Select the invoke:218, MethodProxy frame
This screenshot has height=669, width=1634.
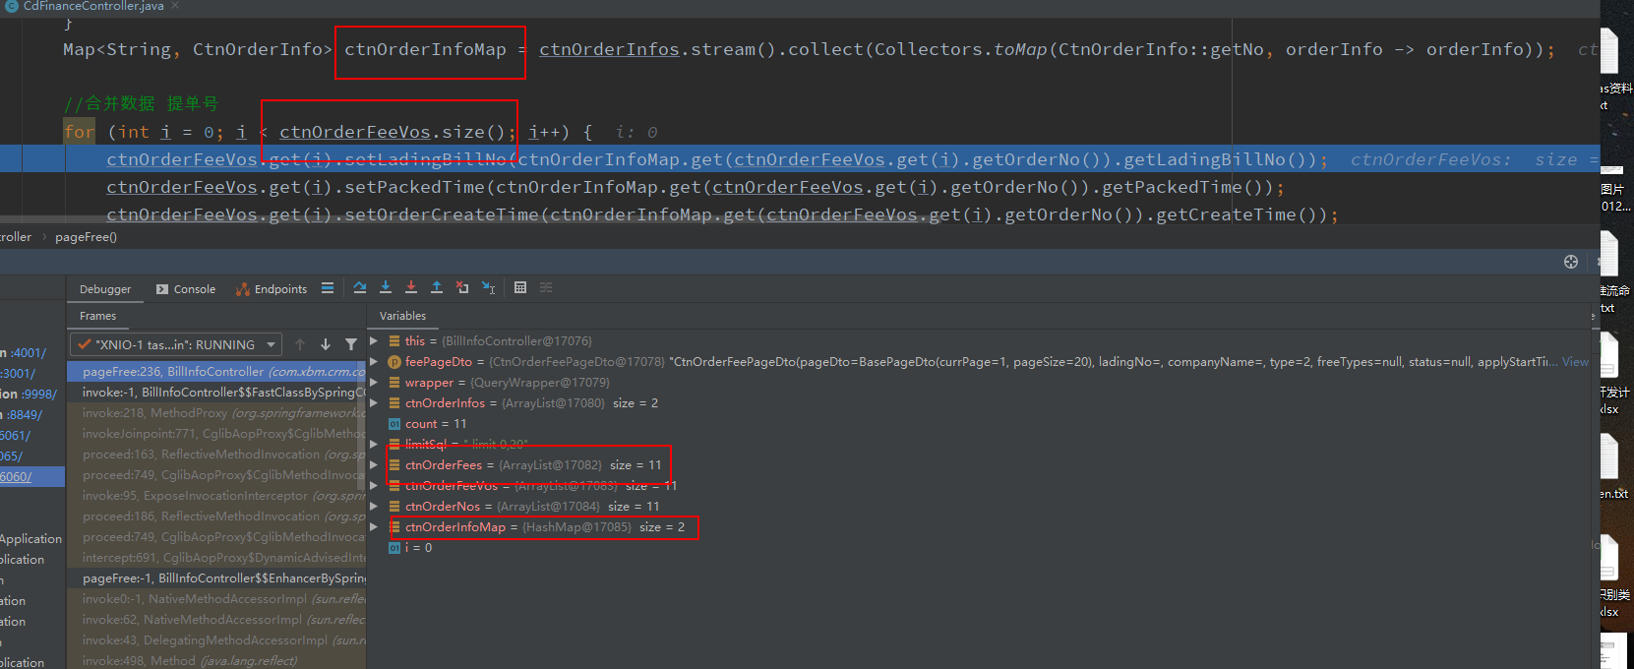[x=216, y=413]
